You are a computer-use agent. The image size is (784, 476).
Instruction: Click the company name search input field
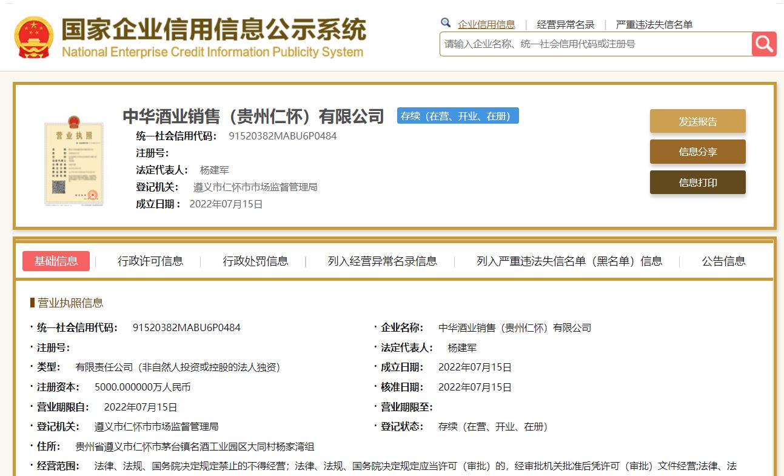coord(595,44)
